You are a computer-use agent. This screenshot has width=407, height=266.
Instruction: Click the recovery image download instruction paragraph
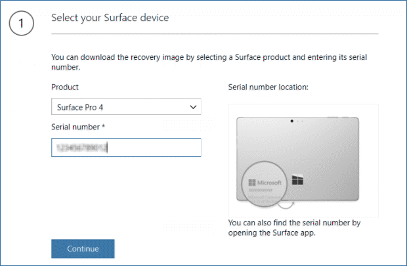[209, 62]
